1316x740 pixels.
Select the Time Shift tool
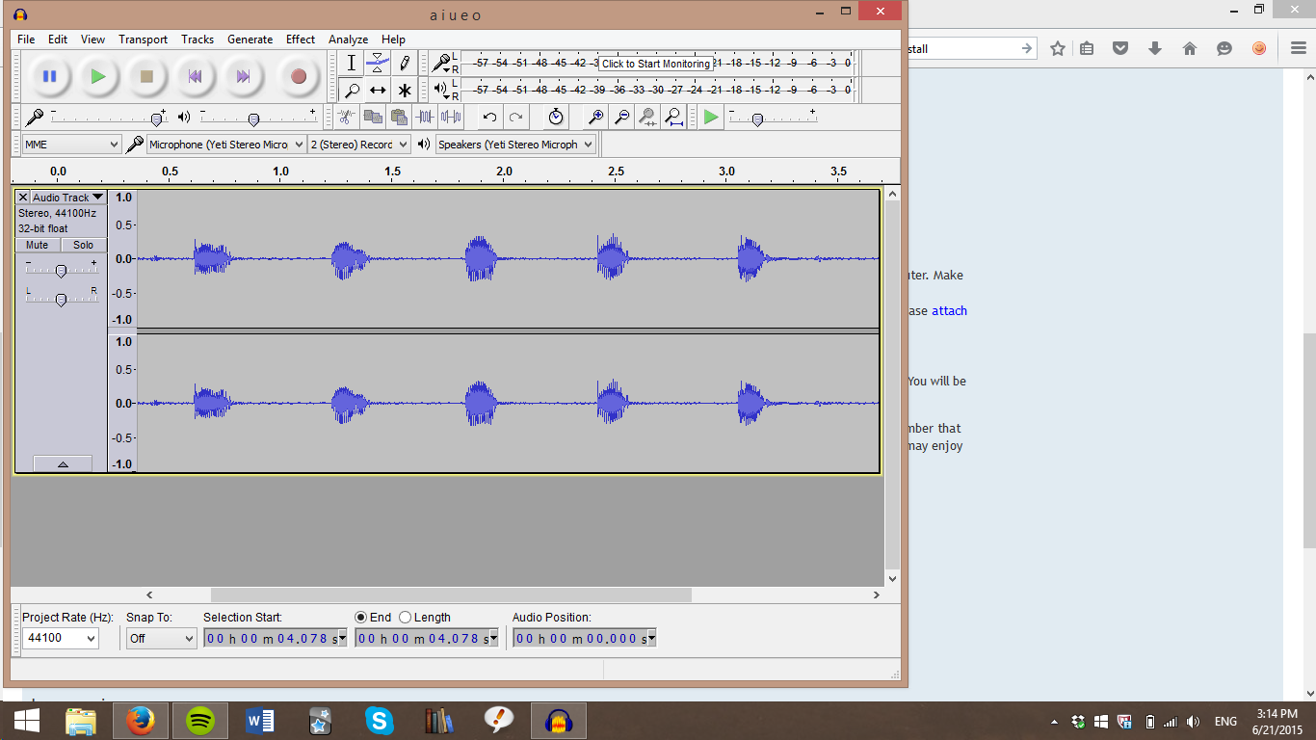378,90
